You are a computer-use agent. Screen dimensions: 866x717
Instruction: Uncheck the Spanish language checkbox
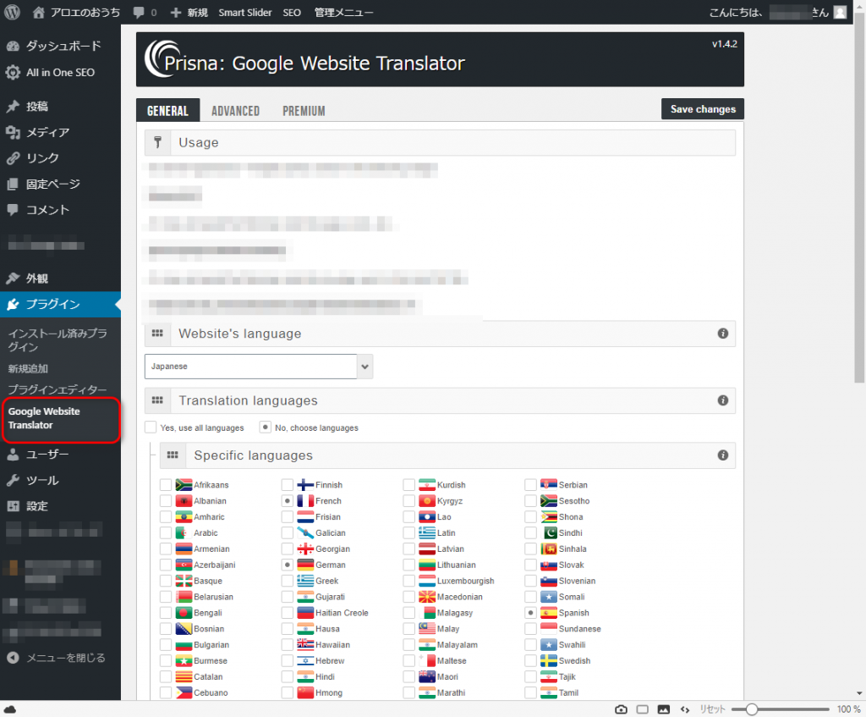(530, 613)
